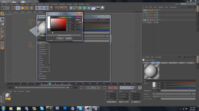Click Go to Start of animation
Image resolution: width=199 pixels, height=111 pixels.
tap(81, 88)
